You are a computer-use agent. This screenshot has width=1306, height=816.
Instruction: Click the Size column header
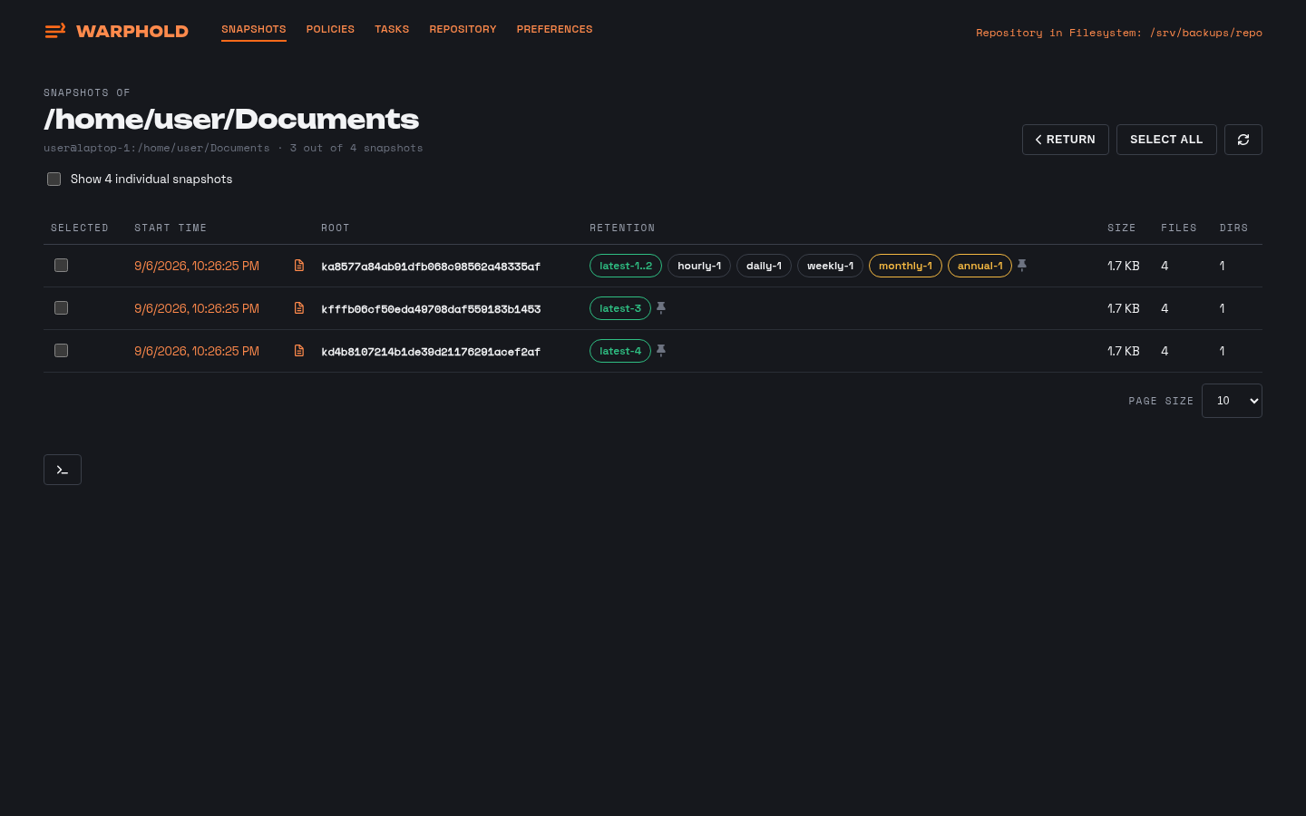click(1122, 228)
